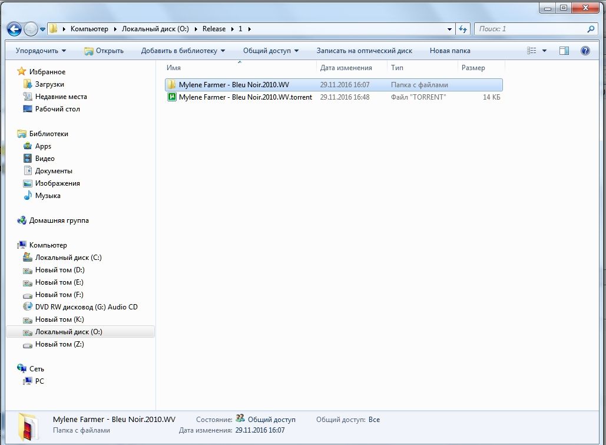Open the "Упорядочить" menu

(x=41, y=51)
